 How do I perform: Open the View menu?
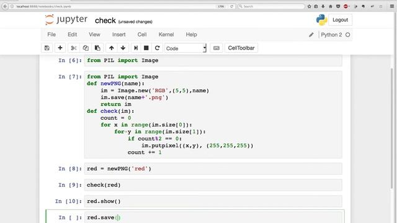(x=94, y=35)
